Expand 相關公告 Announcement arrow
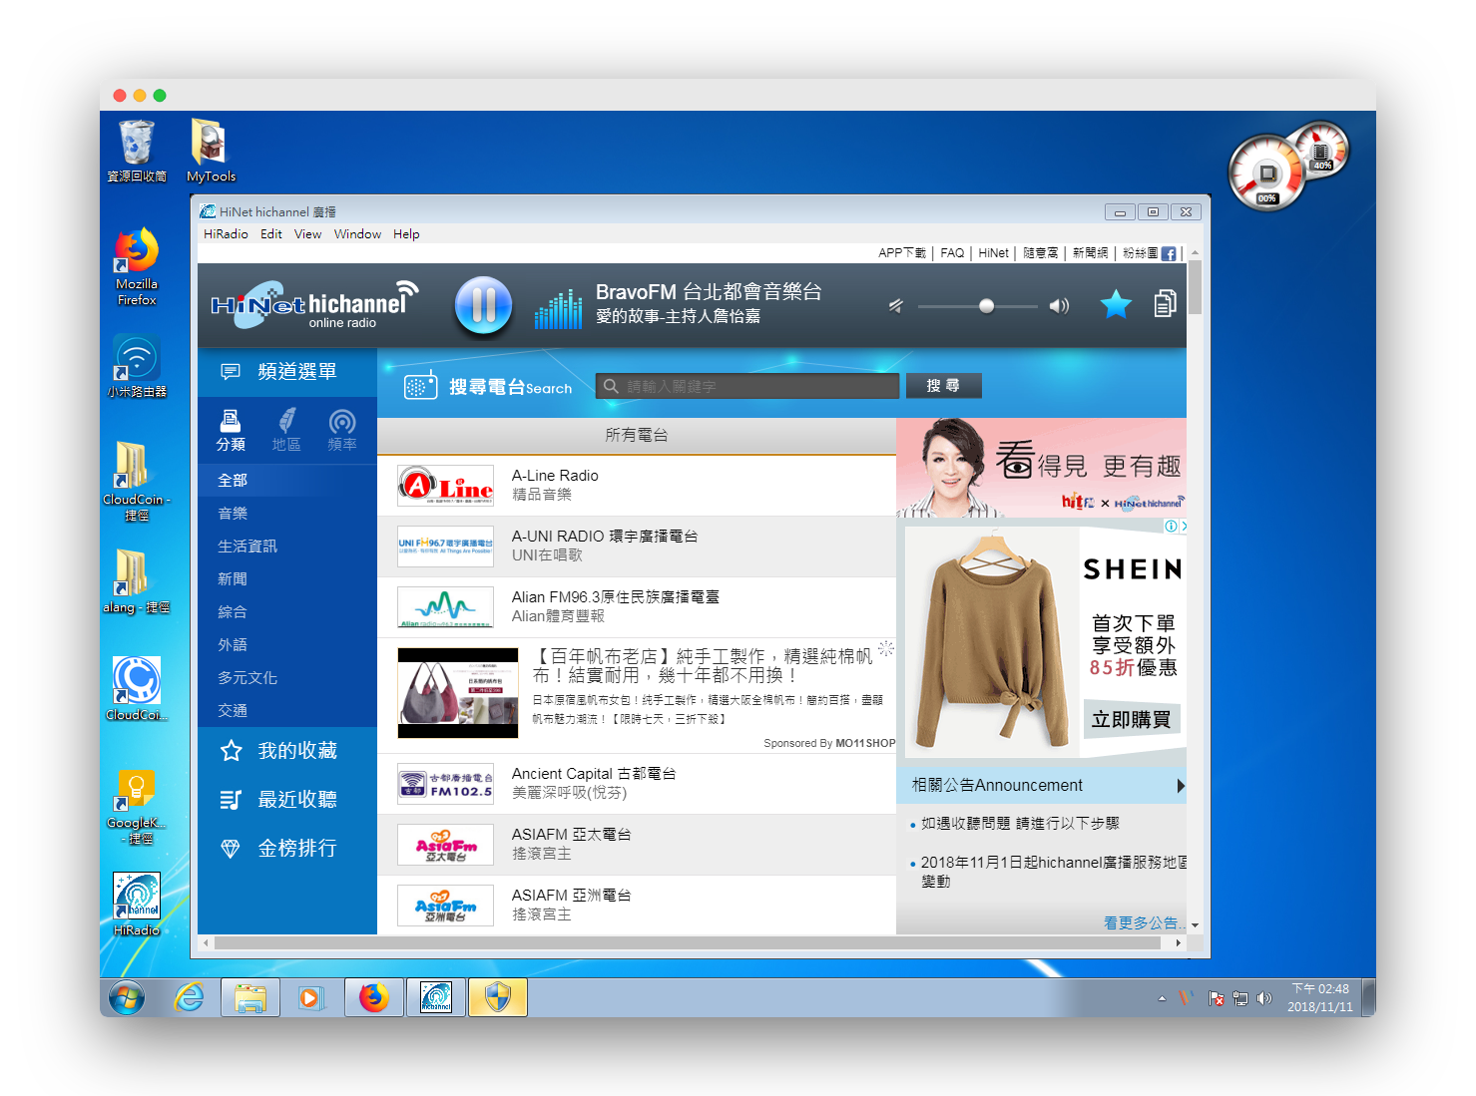This screenshot has height=1096, width=1476. (x=1181, y=786)
